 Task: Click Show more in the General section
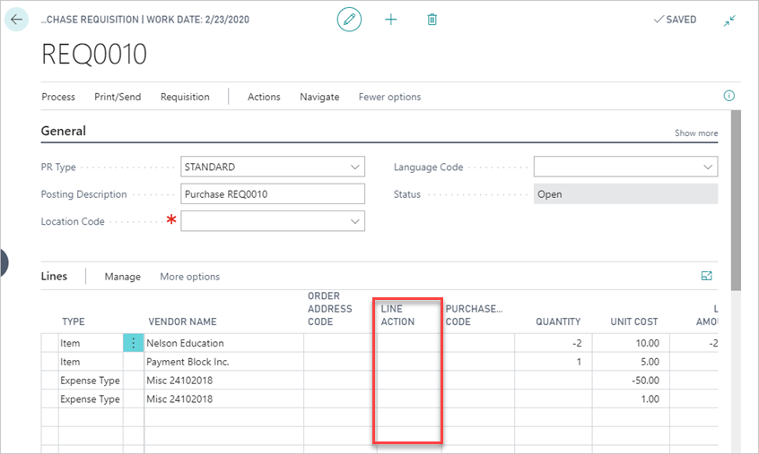696,133
